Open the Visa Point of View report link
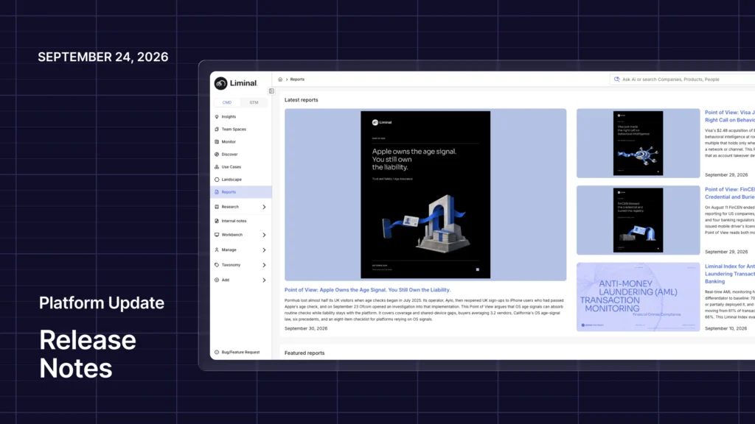 pos(729,116)
